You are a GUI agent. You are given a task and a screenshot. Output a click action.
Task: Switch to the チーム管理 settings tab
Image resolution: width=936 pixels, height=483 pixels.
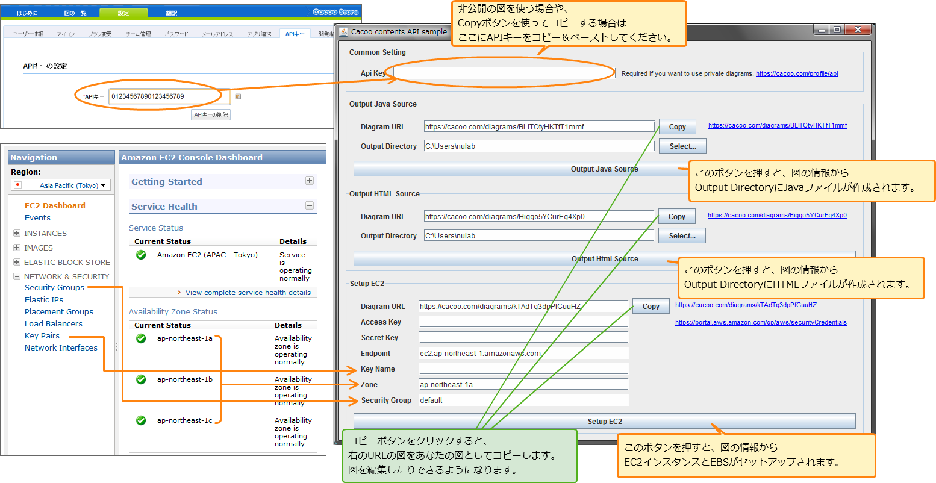click(138, 34)
